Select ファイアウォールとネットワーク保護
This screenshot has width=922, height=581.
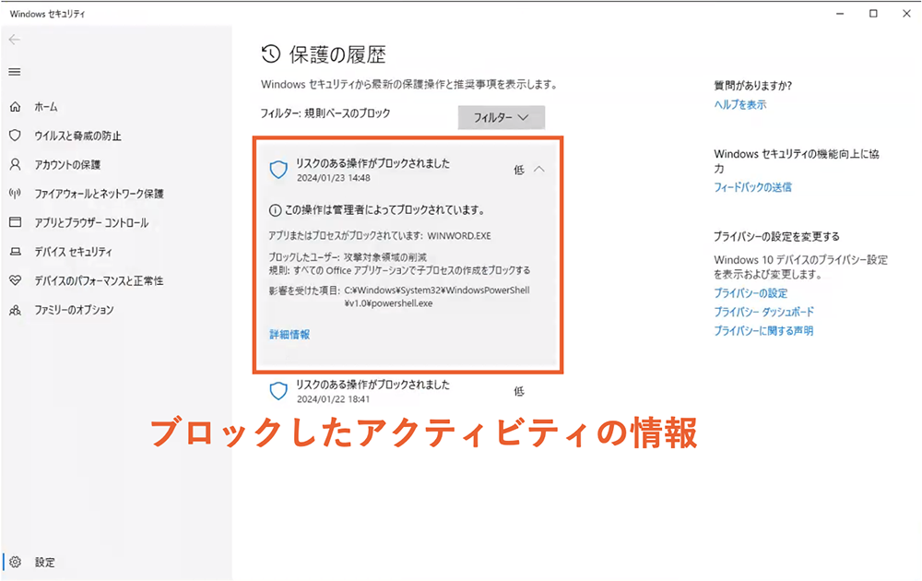99,194
